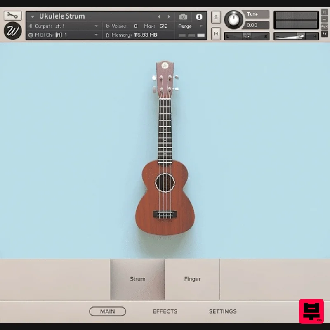Mute the Ukulele Strum instrument
This screenshot has height=330, width=330.
216,33
